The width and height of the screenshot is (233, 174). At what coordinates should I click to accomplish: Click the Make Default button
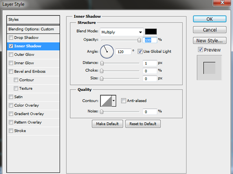pyautogui.click(x=107, y=124)
